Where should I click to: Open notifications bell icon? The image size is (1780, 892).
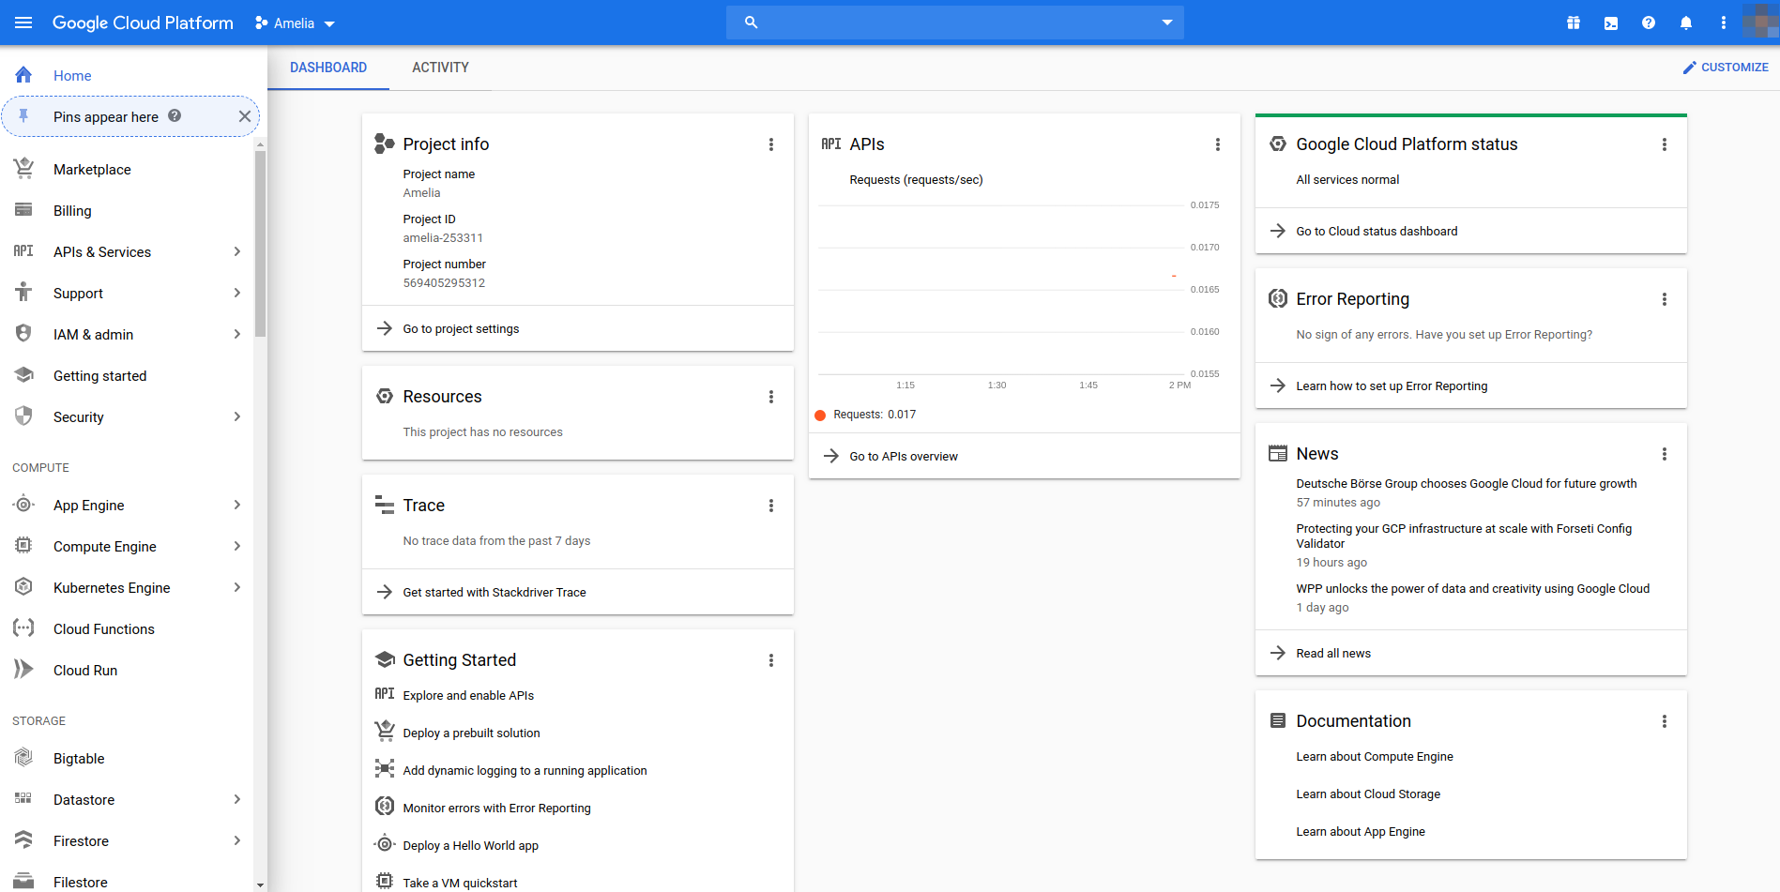coord(1686,23)
